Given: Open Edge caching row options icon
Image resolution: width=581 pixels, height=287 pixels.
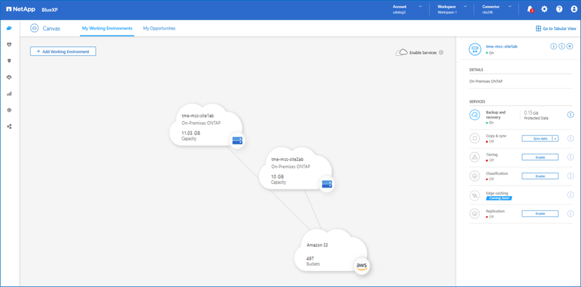Looking at the screenshot, I should (x=571, y=195).
